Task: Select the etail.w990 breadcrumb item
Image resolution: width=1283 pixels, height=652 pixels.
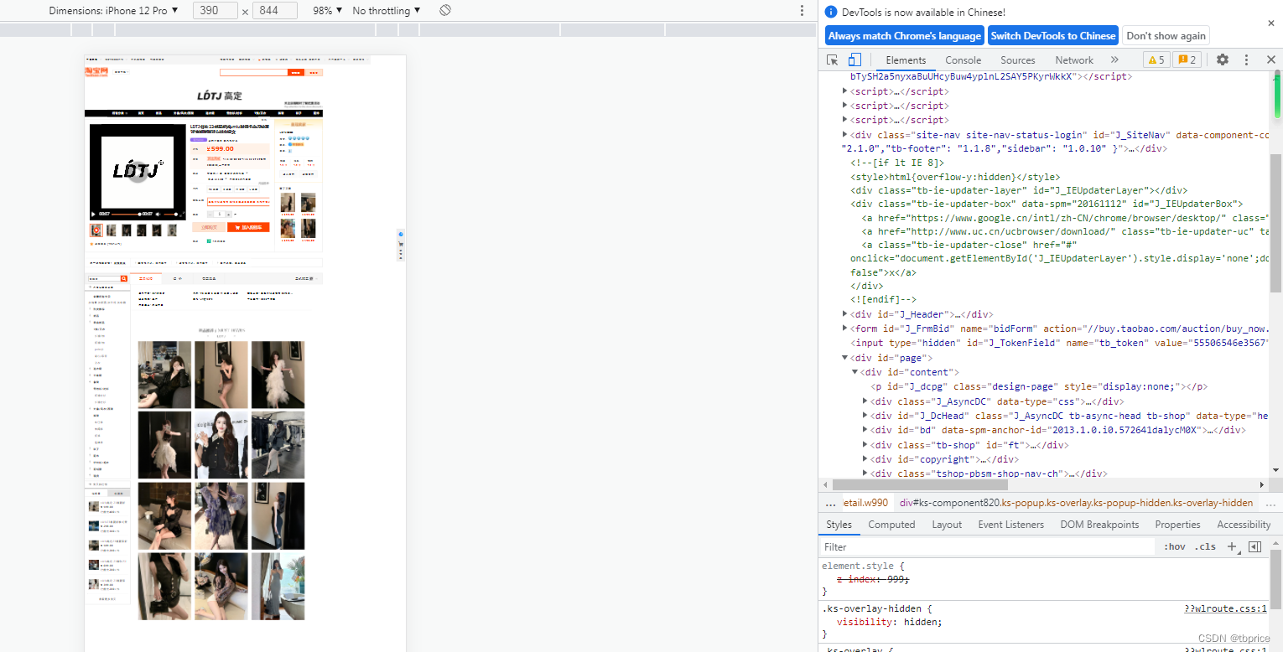Action: click(x=865, y=503)
